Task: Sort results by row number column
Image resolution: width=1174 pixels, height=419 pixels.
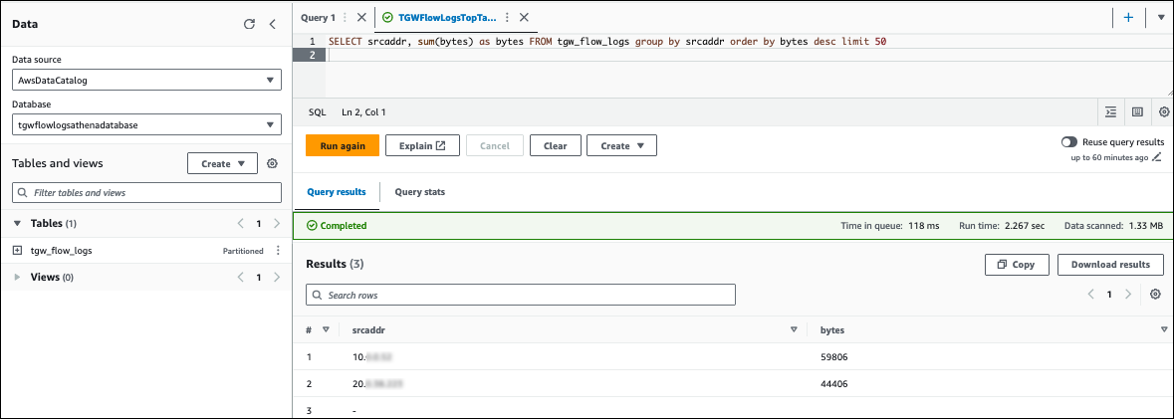Action: click(326, 330)
